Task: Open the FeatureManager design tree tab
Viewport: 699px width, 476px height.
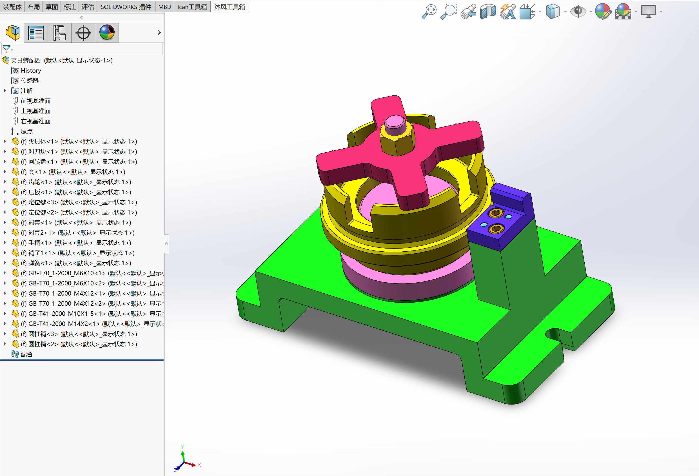Action: [x=12, y=33]
